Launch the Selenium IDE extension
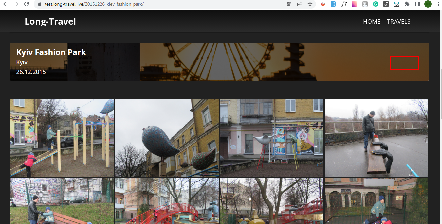This screenshot has height=224, width=442. (x=386, y=4)
